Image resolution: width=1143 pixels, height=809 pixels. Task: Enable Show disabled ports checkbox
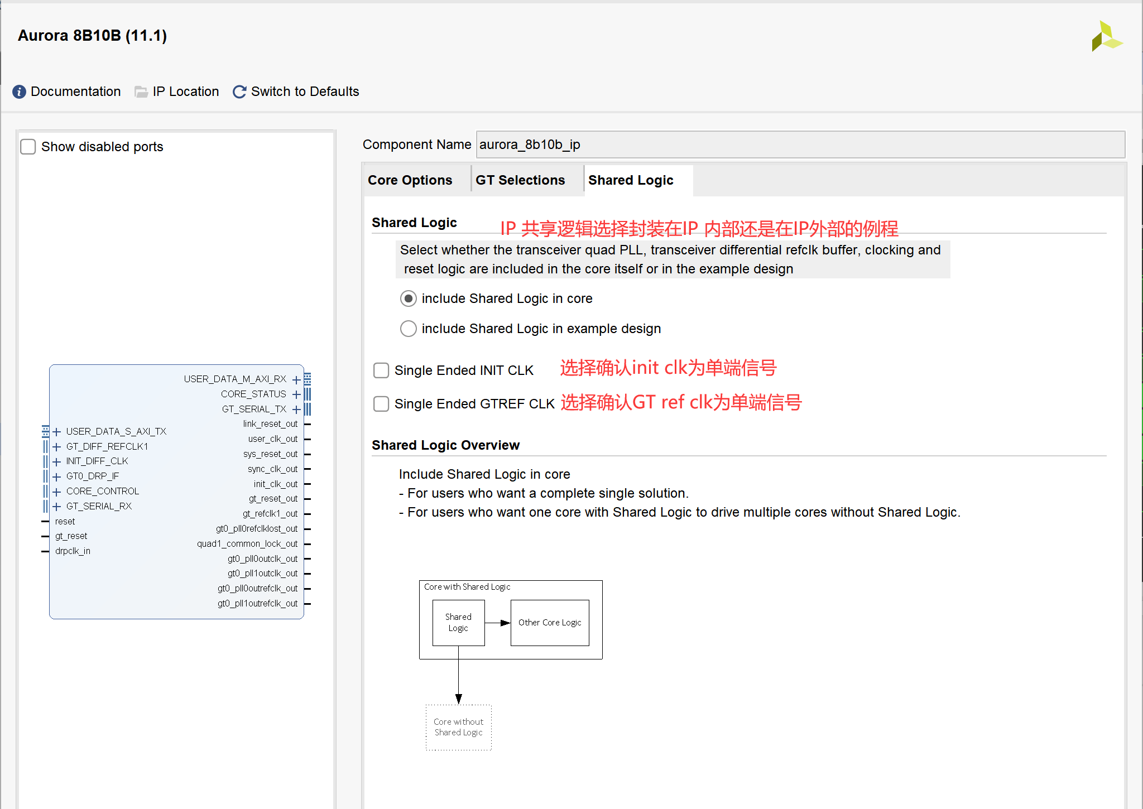click(x=28, y=147)
